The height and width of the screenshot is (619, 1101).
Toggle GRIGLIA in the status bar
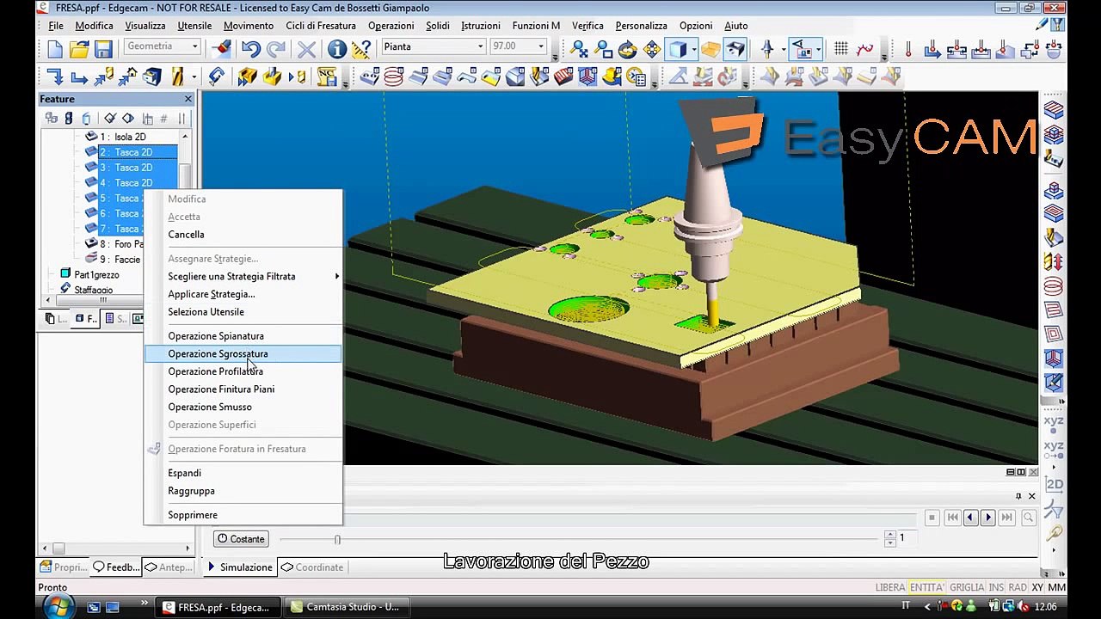click(967, 587)
